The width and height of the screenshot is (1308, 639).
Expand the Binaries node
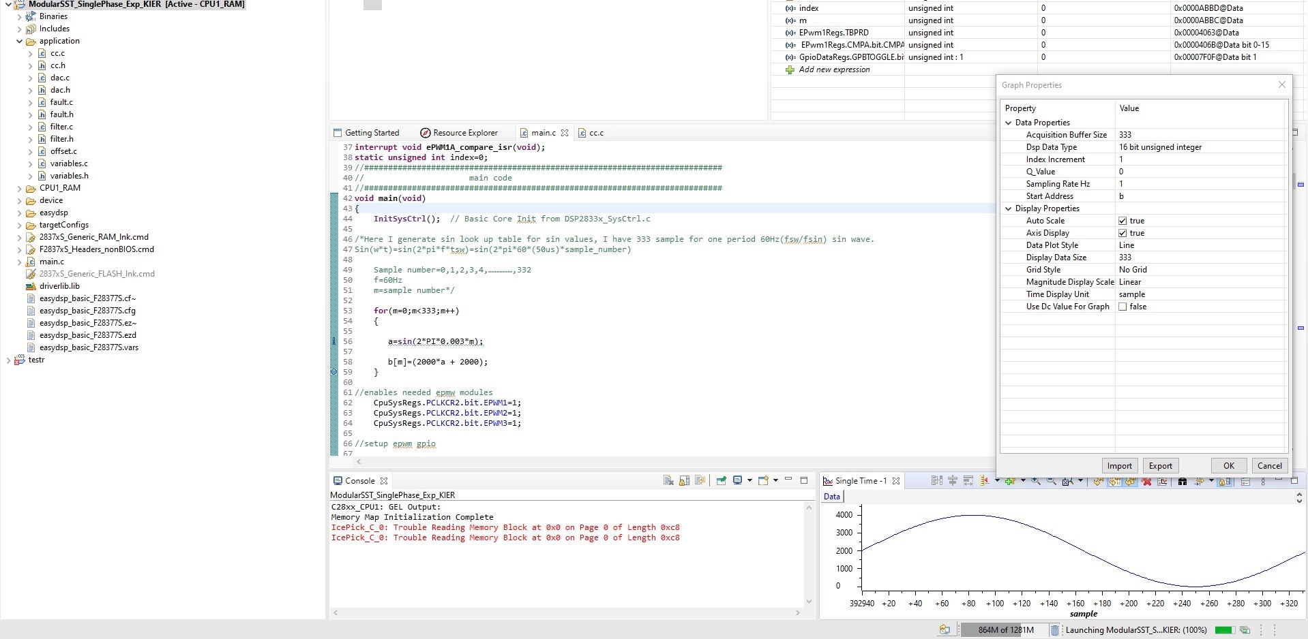point(19,16)
